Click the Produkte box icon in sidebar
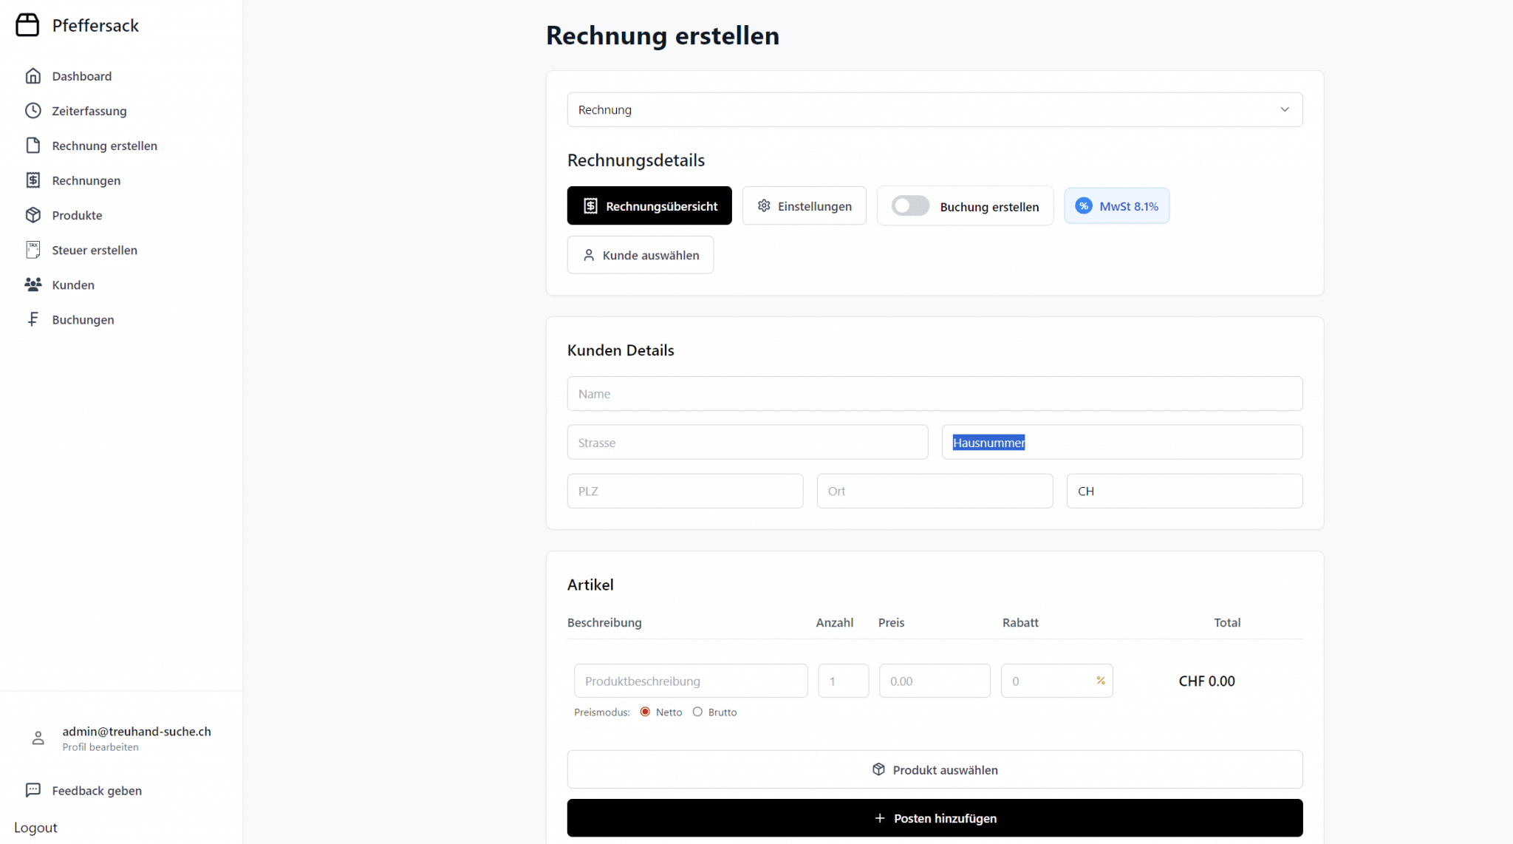 click(x=33, y=215)
